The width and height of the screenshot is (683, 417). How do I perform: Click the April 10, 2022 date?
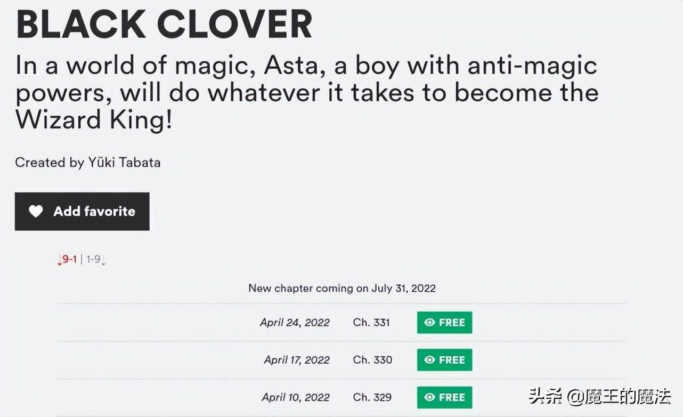pos(296,397)
